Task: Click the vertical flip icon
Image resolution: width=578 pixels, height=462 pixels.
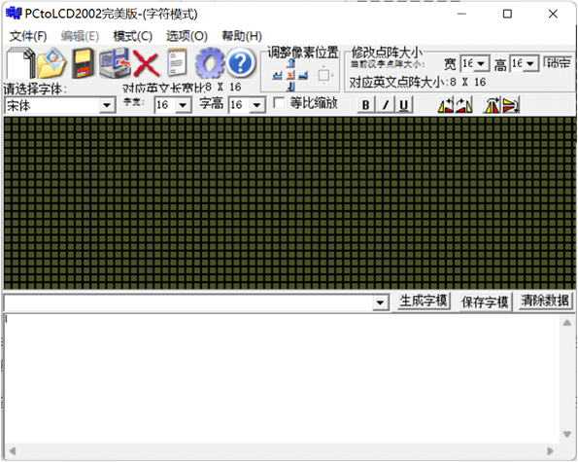Action: click(511, 105)
